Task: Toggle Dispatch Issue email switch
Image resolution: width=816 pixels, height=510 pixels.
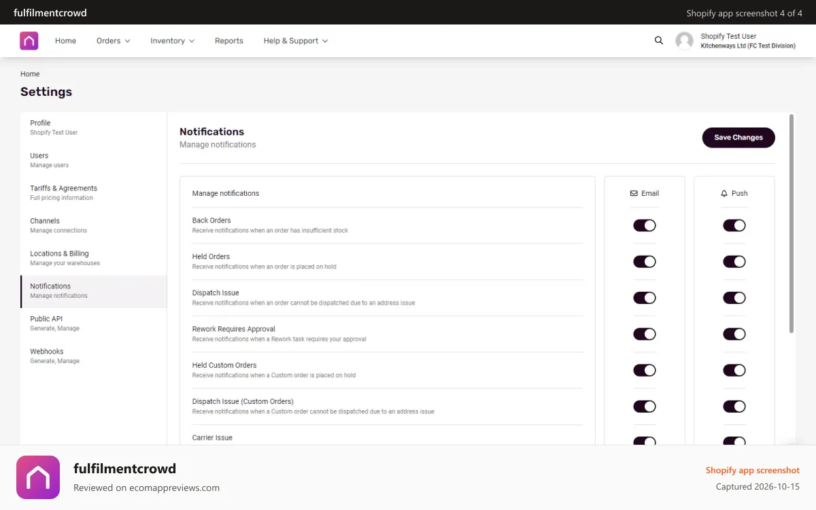Action: [645, 298]
